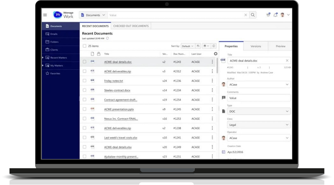The width and height of the screenshot is (334, 185).
Task: Check the select-all box beside 25 items
Action: pos(85,46)
